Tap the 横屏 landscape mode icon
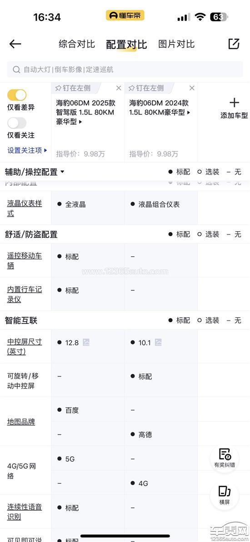 pos(225,495)
